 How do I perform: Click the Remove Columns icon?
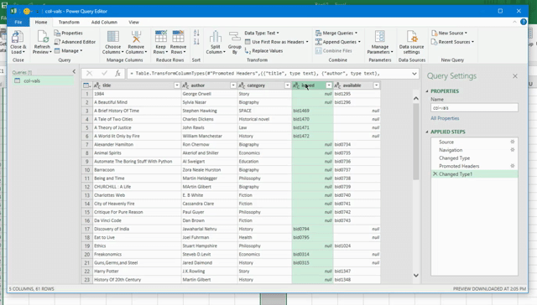(136, 42)
